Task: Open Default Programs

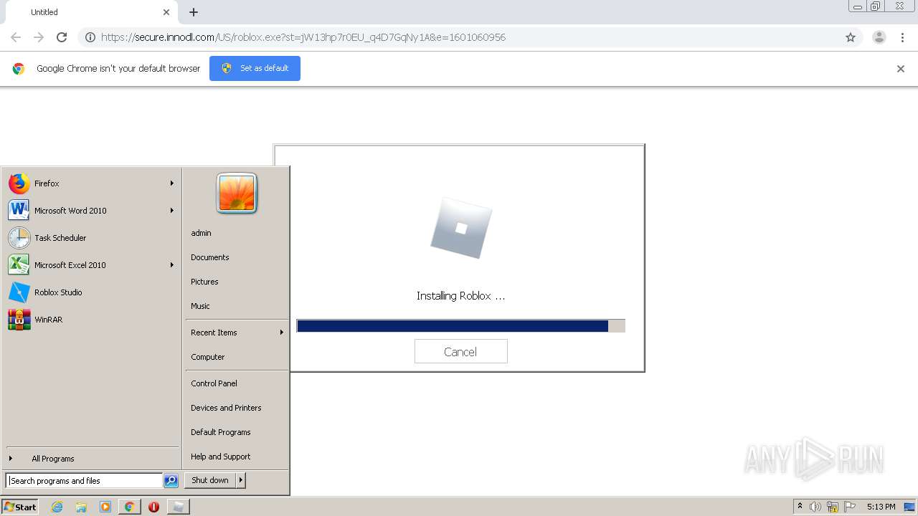Action: 221,432
